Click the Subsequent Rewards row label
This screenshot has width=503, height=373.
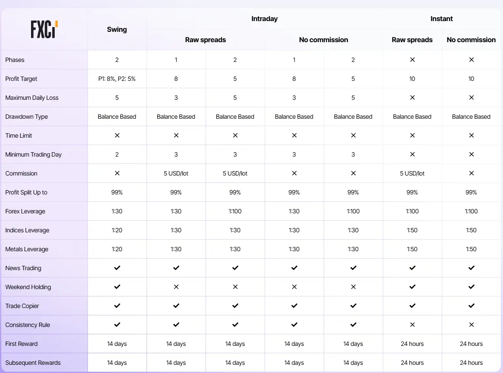33,363
